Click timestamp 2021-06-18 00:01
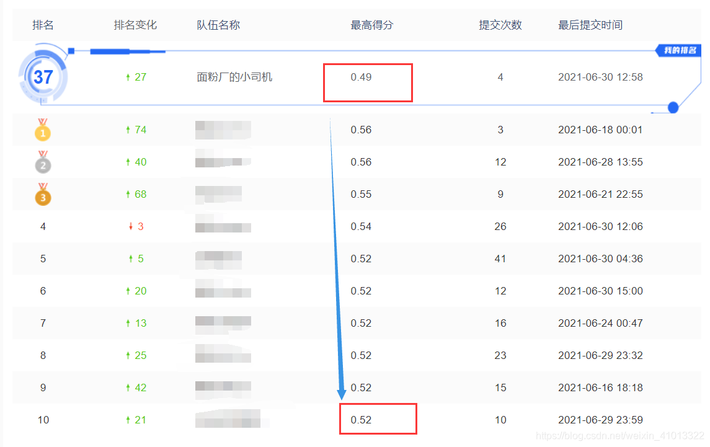Screen dimensions: 710x447 pos(600,130)
